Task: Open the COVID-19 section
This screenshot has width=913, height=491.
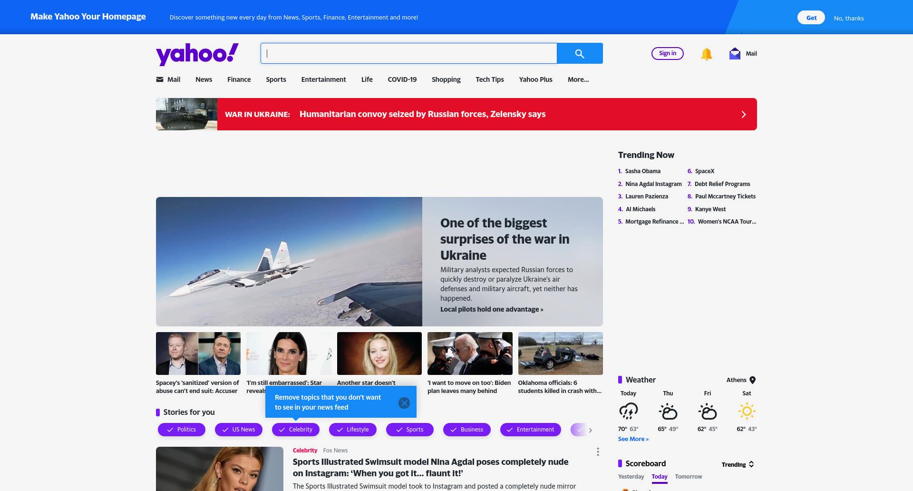Action: 402,79
